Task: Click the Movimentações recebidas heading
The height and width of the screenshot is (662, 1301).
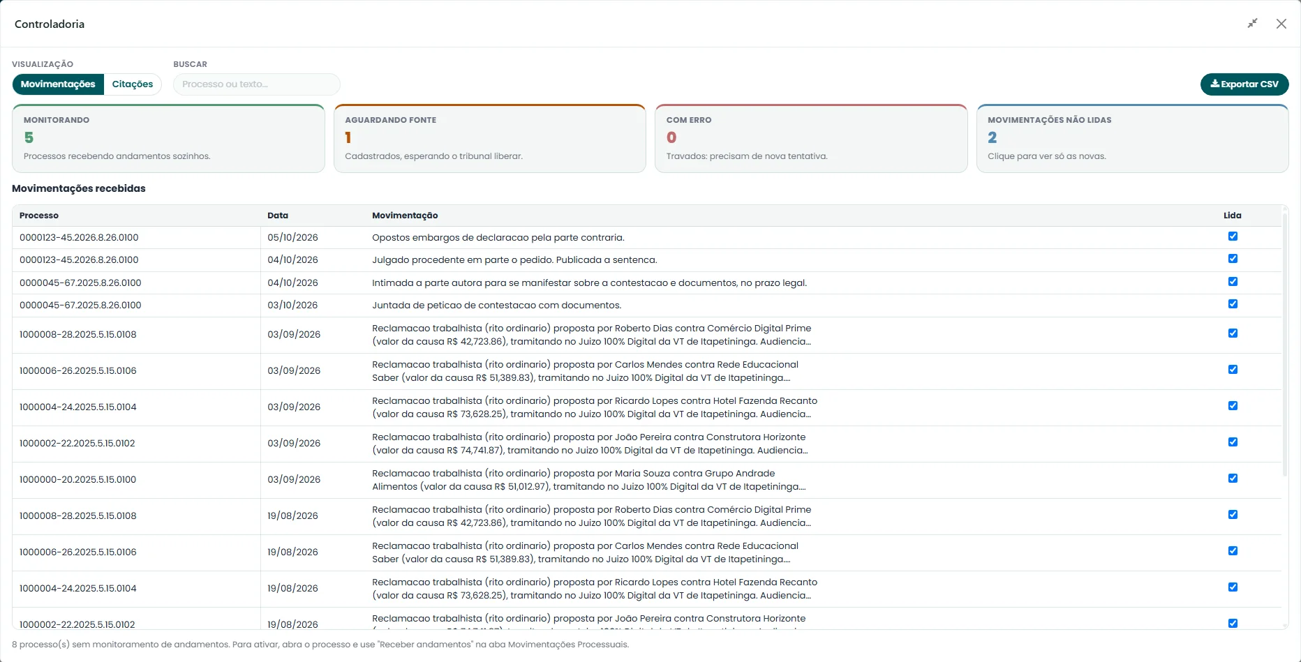Action: 79,188
